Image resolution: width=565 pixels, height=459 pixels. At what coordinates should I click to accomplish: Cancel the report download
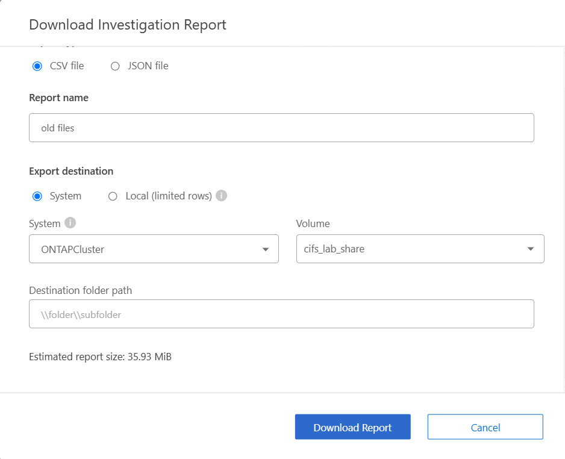[x=485, y=426]
